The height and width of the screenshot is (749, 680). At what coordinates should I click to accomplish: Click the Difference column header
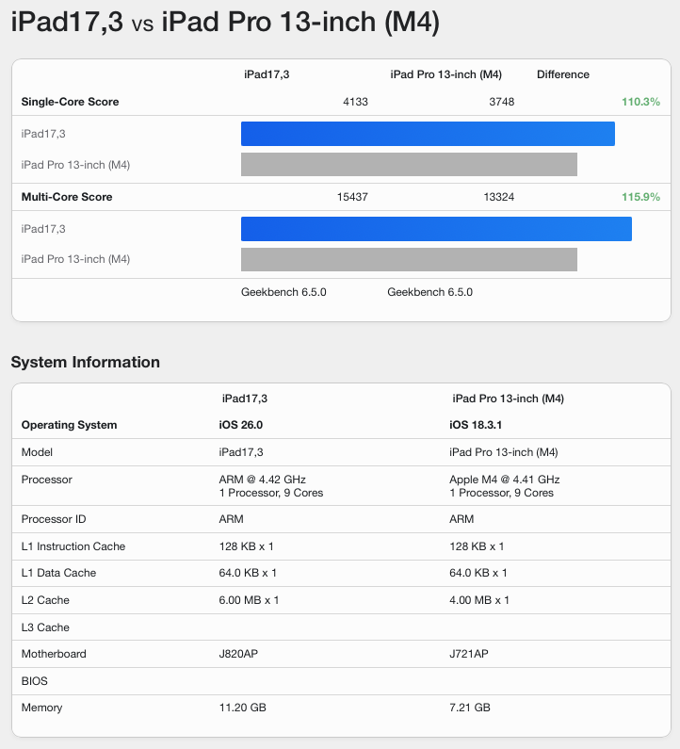[x=563, y=74]
